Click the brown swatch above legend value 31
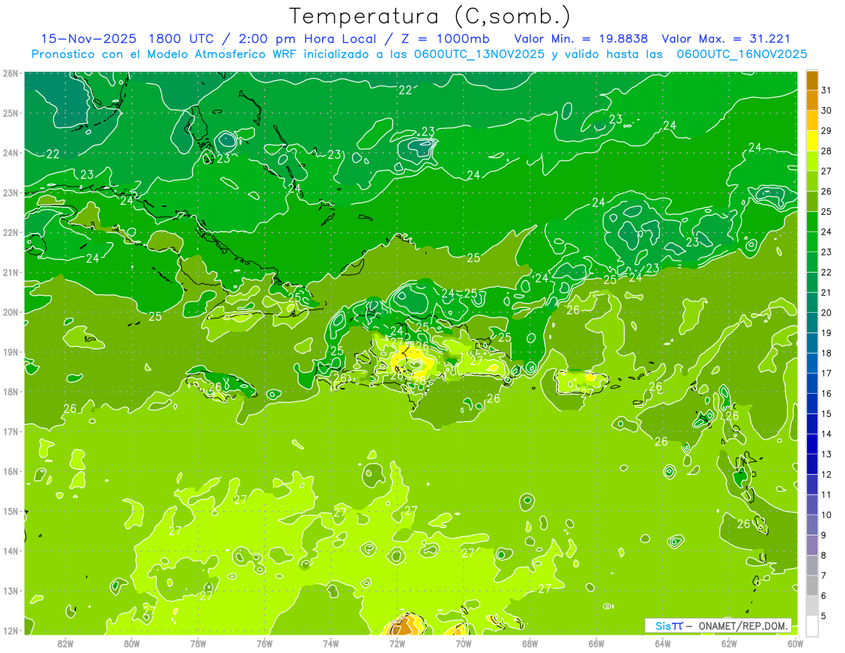Image resolution: width=845 pixels, height=653 pixels. pos(812,80)
